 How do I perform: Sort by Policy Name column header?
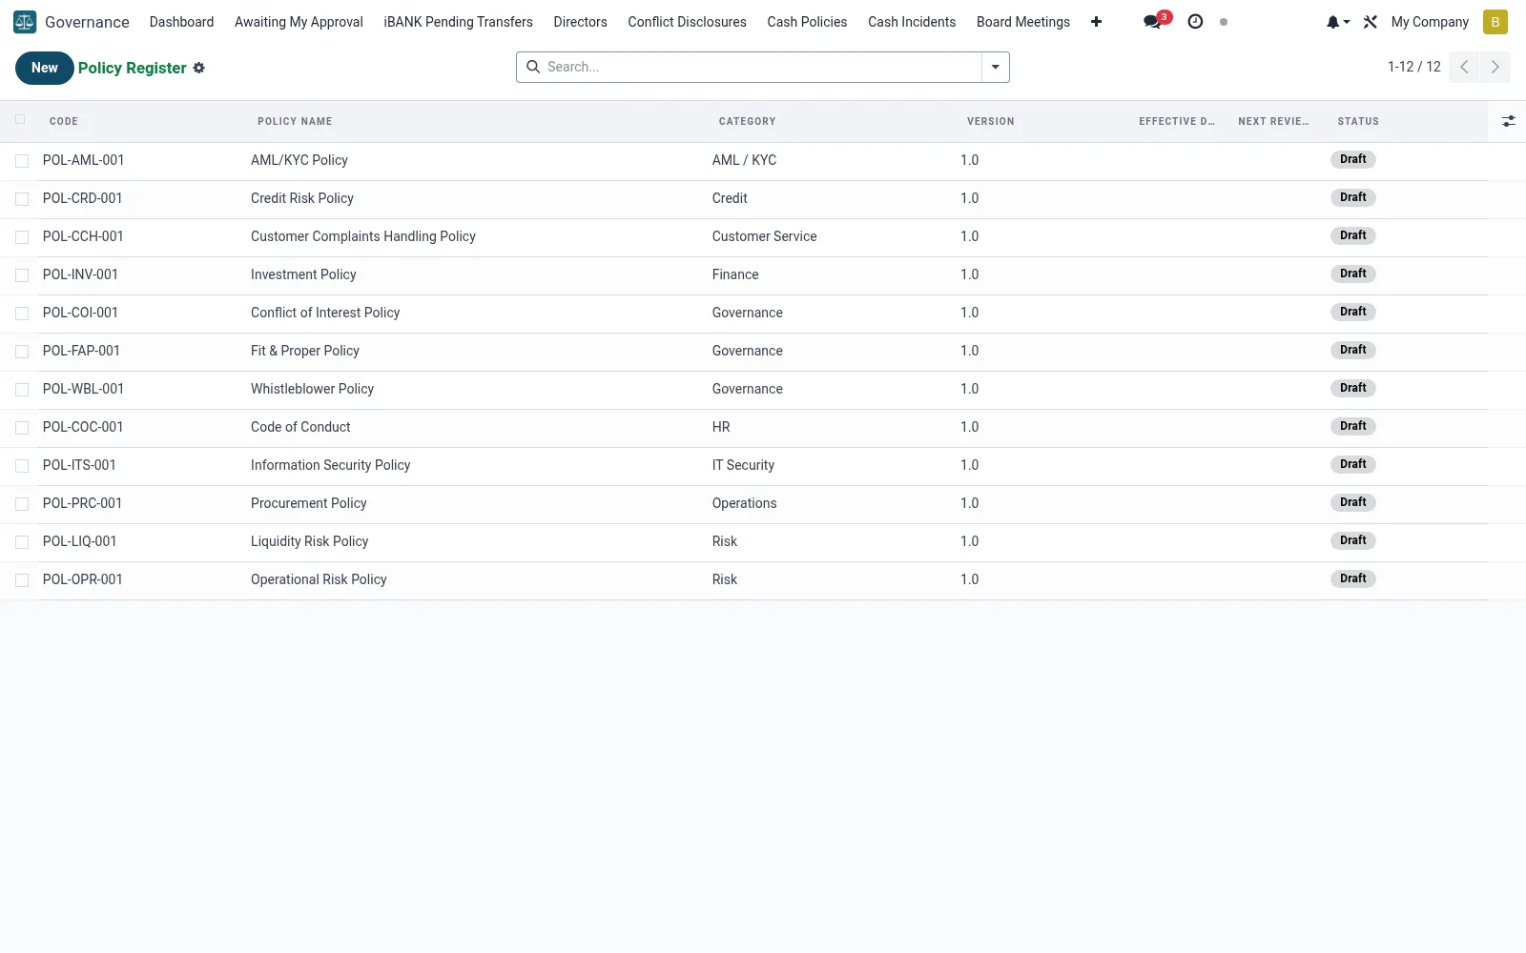pyautogui.click(x=295, y=121)
